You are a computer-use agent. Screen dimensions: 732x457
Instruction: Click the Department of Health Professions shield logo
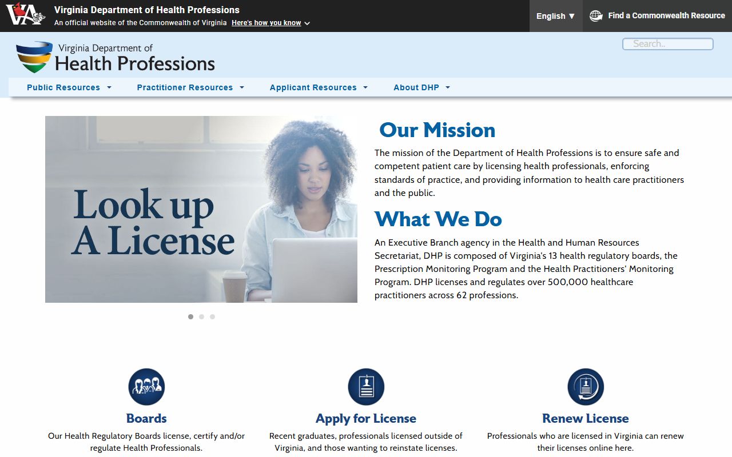pos(34,57)
